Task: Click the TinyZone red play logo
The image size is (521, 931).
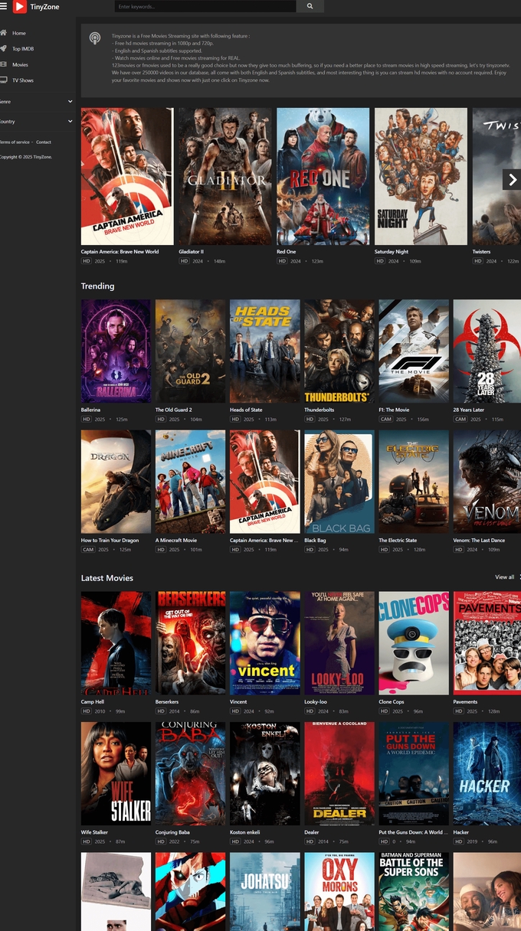Action: (x=19, y=6)
